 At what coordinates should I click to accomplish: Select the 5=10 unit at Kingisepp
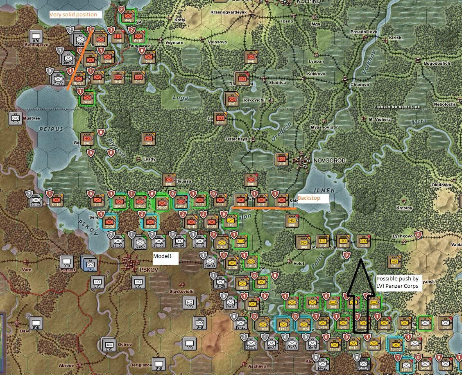[138, 37]
